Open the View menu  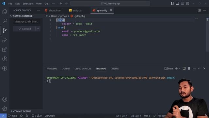(39, 4)
